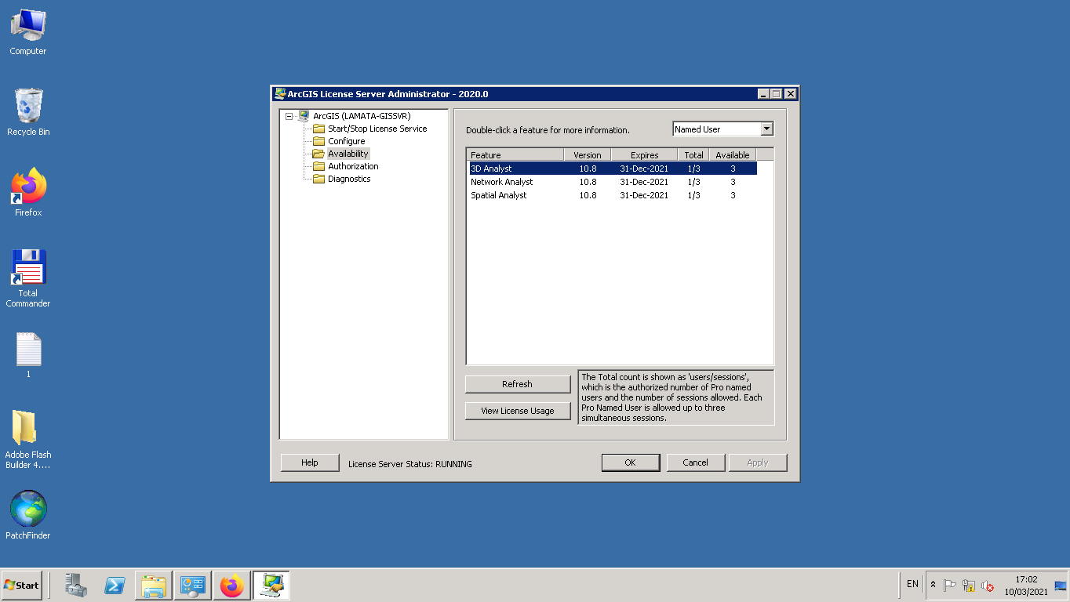Sort by the Expires column header
The height and width of the screenshot is (602, 1070).
click(644, 155)
